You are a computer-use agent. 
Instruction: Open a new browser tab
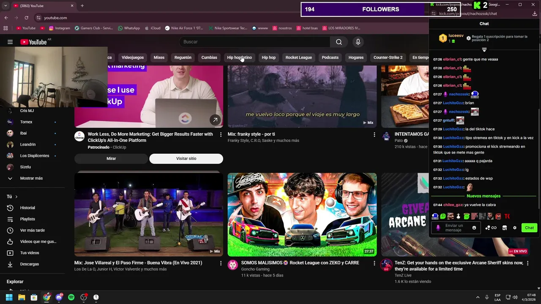[x=82, y=5]
